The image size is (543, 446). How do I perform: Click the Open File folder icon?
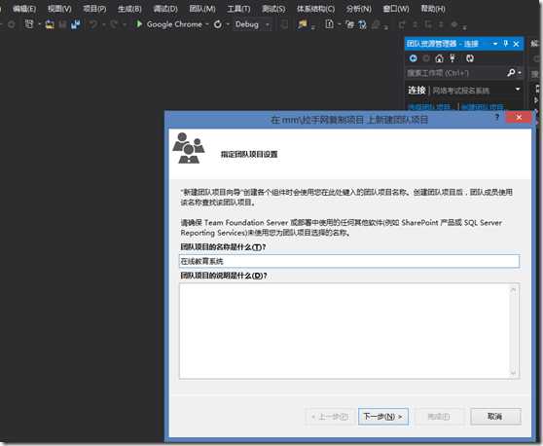tap(50, 24)
